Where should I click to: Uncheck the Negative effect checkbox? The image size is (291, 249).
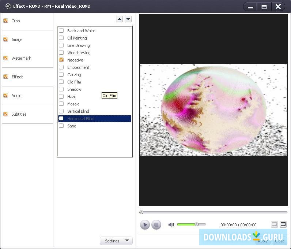click(61, 60)
